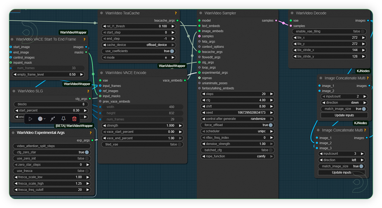Viewport: 382px width, 208px height.
Task: Click the WanVideoWrapper badge above VACE Encode
Action: click(x=172, y=66)
